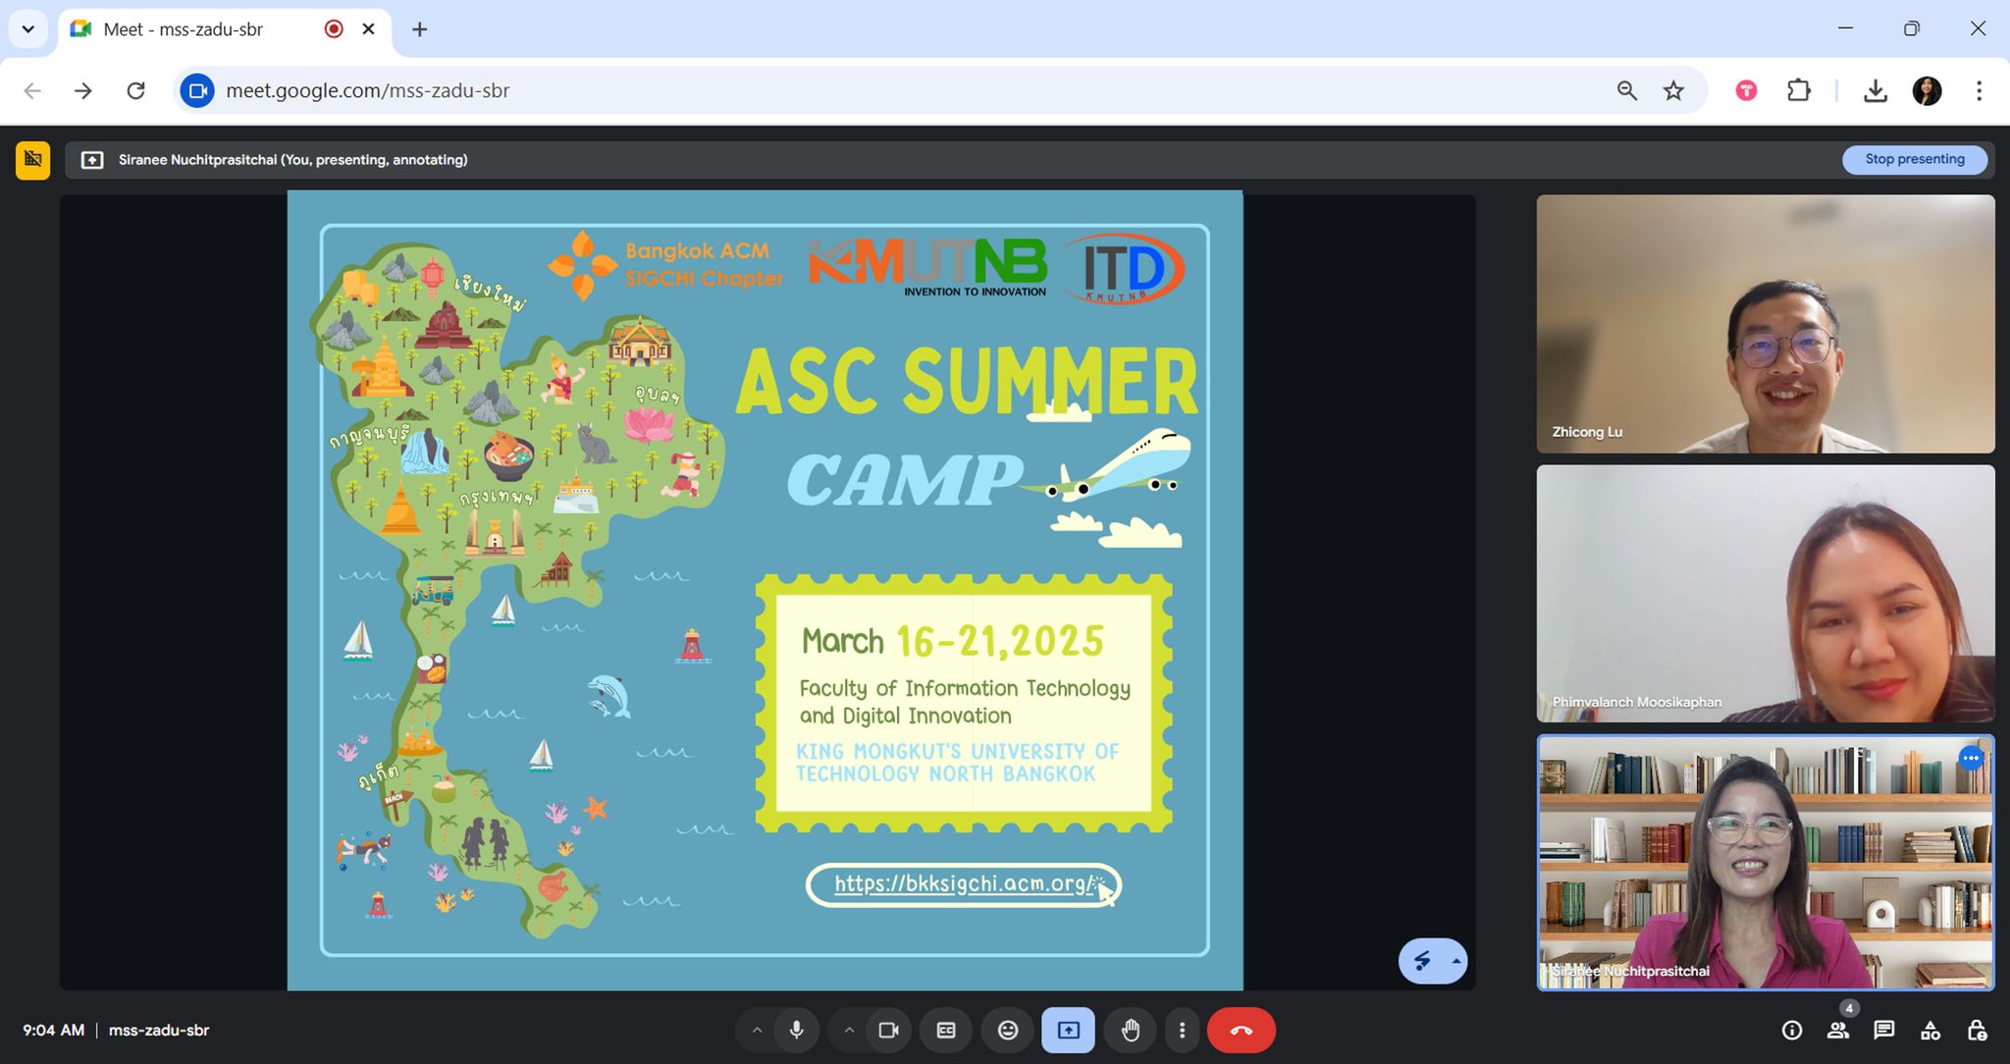Expand video settings chevron

coord(849,1030)
